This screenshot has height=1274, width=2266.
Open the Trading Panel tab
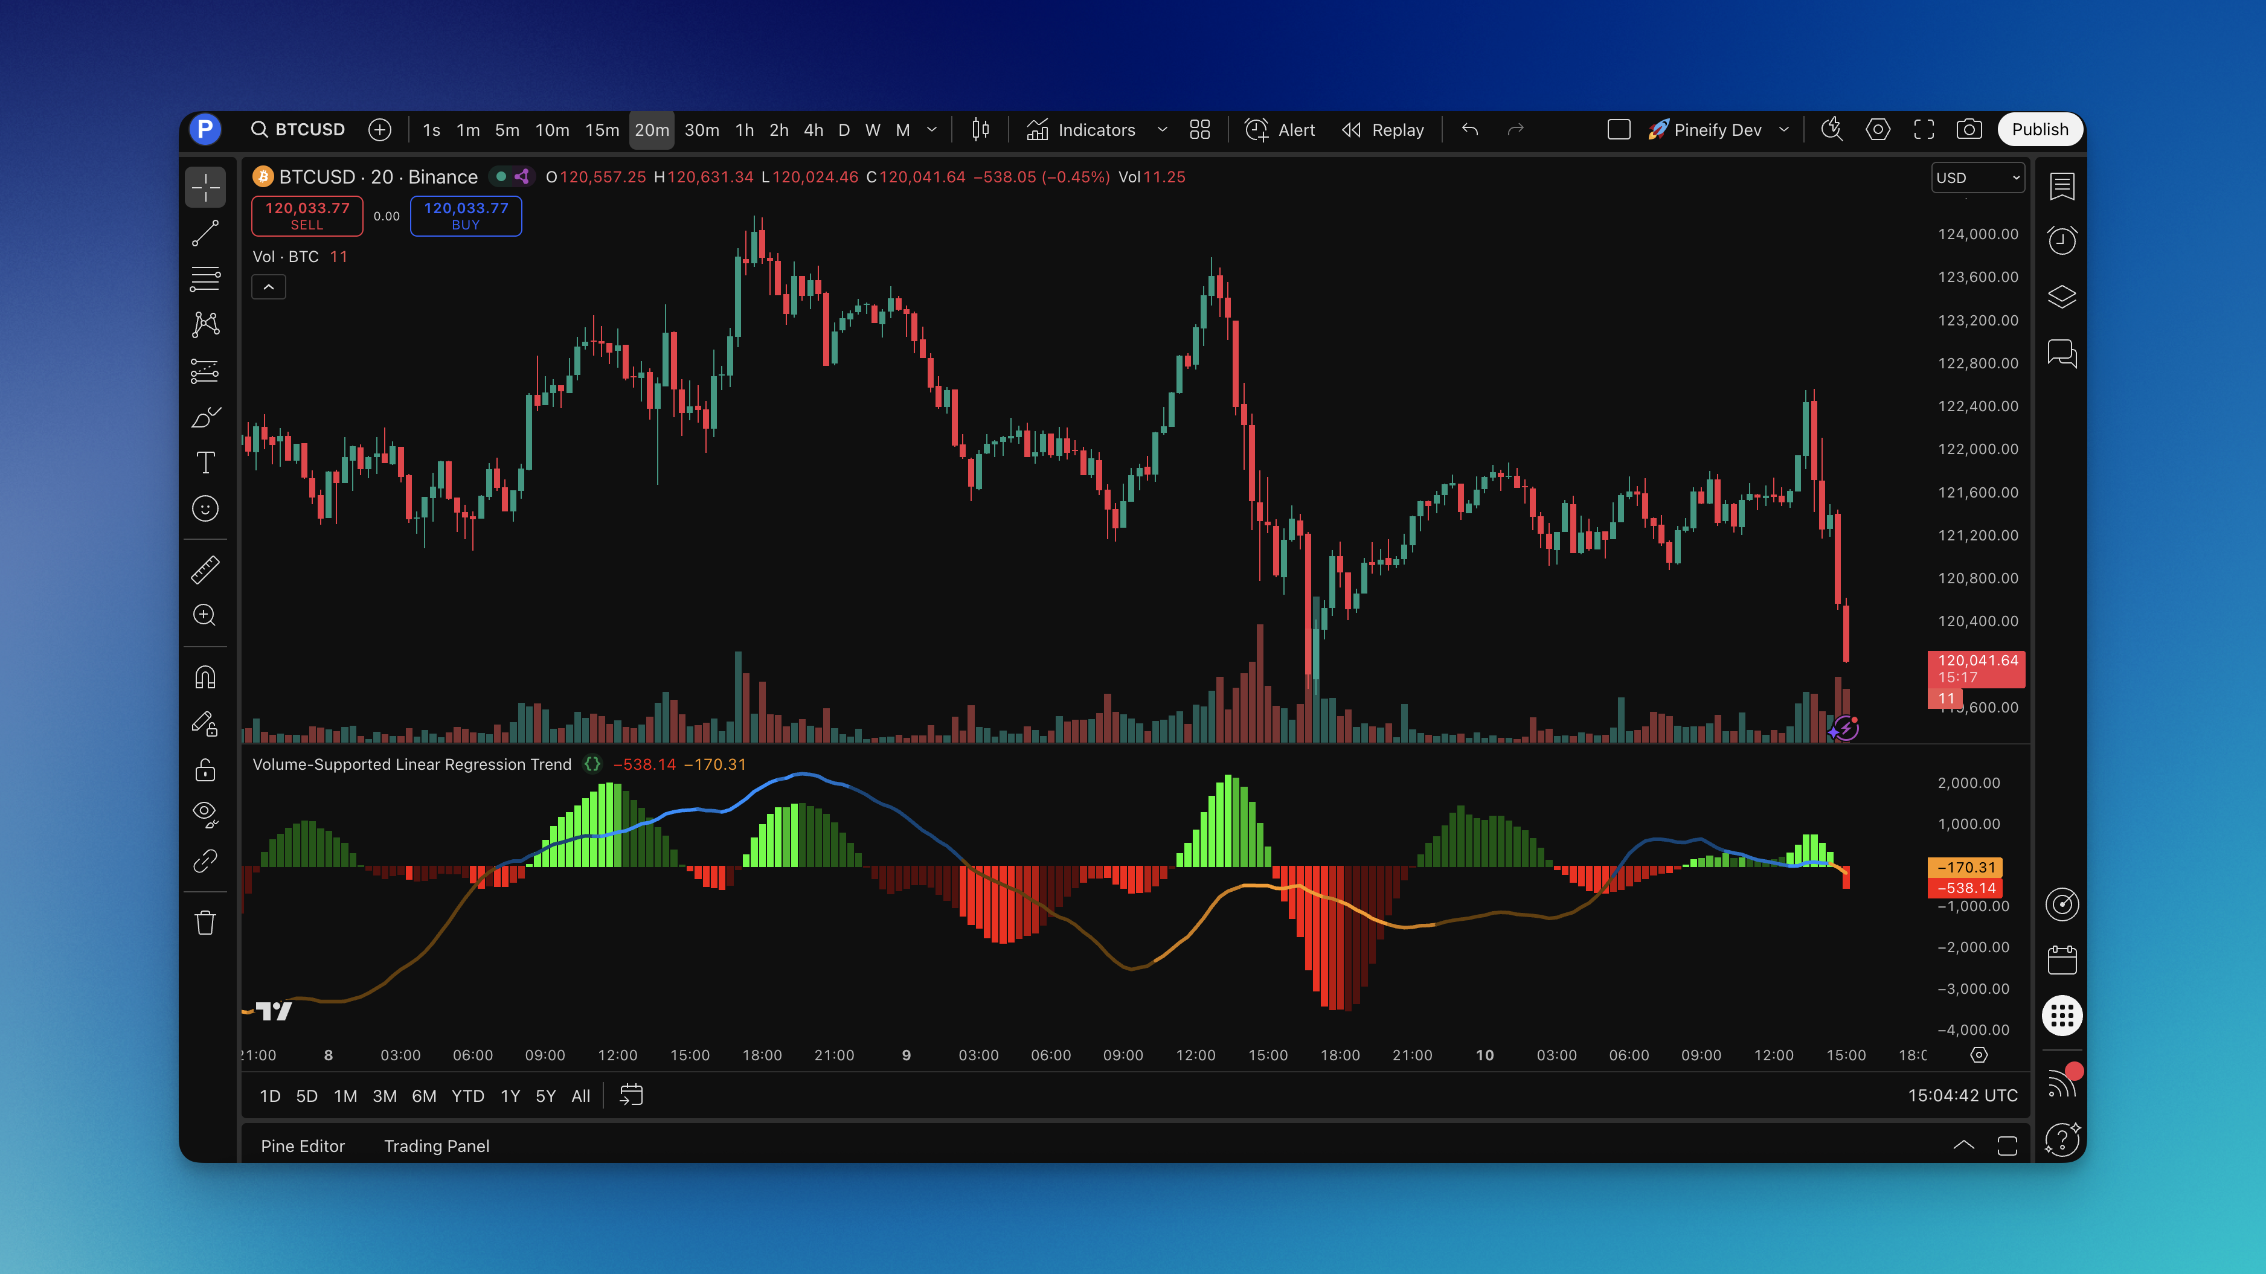436,1145
